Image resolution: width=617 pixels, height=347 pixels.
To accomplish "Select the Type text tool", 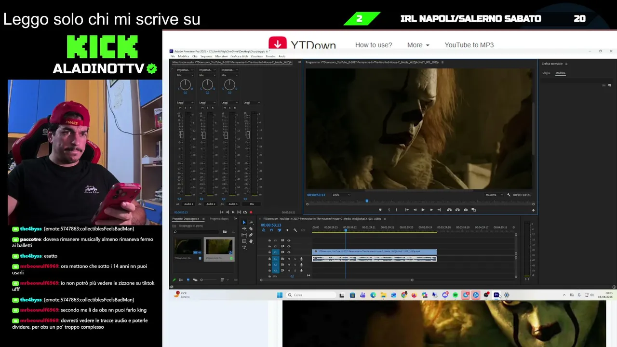I will coord(244,247).
